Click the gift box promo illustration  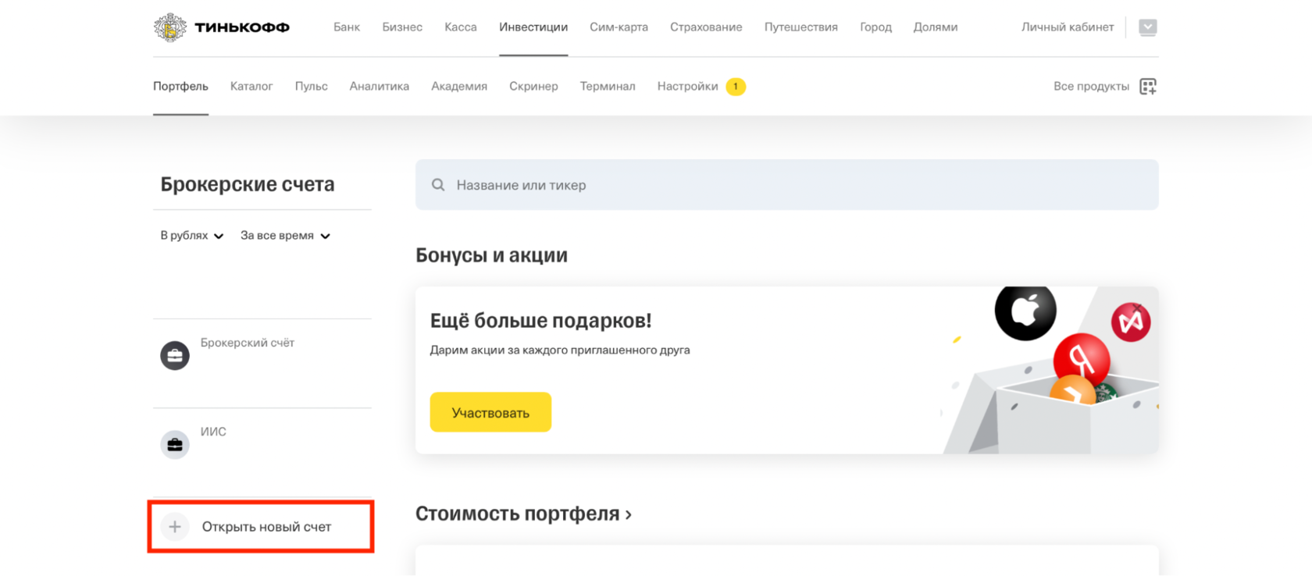1050,371
